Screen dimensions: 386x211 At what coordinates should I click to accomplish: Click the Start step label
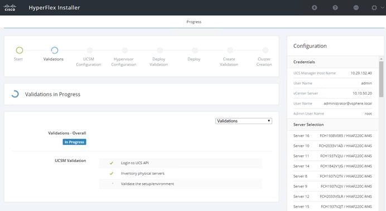point(18,59)
